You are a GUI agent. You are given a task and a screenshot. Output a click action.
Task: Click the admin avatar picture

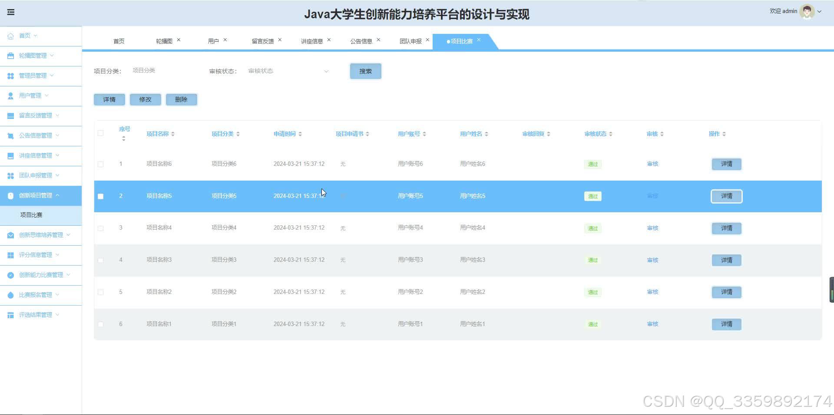tap(807, 12)
